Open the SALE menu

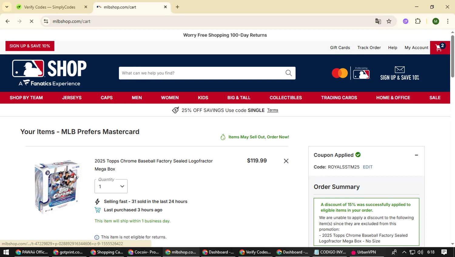pos(435,98)
